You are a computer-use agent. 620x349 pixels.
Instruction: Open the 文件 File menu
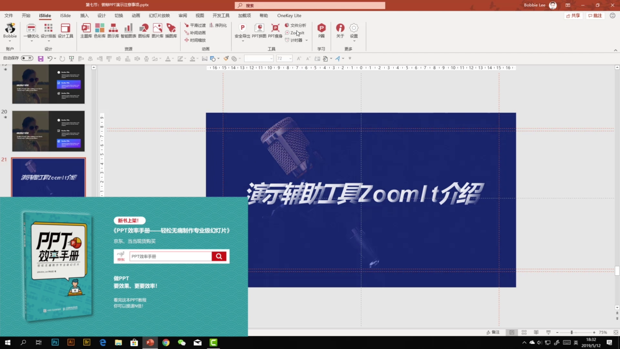9,16
